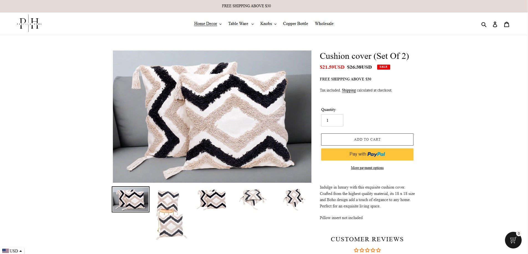Open the USD currency selector

click(12, 251)
